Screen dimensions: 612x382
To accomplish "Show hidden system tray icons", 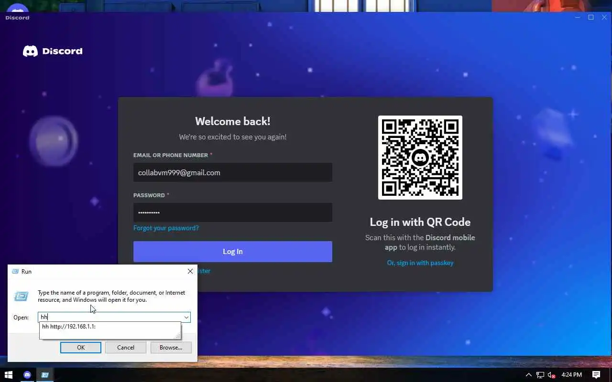I will 528,375.
